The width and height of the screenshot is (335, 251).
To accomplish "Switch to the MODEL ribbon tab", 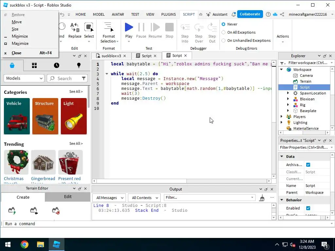I will [x=99, y=14].
